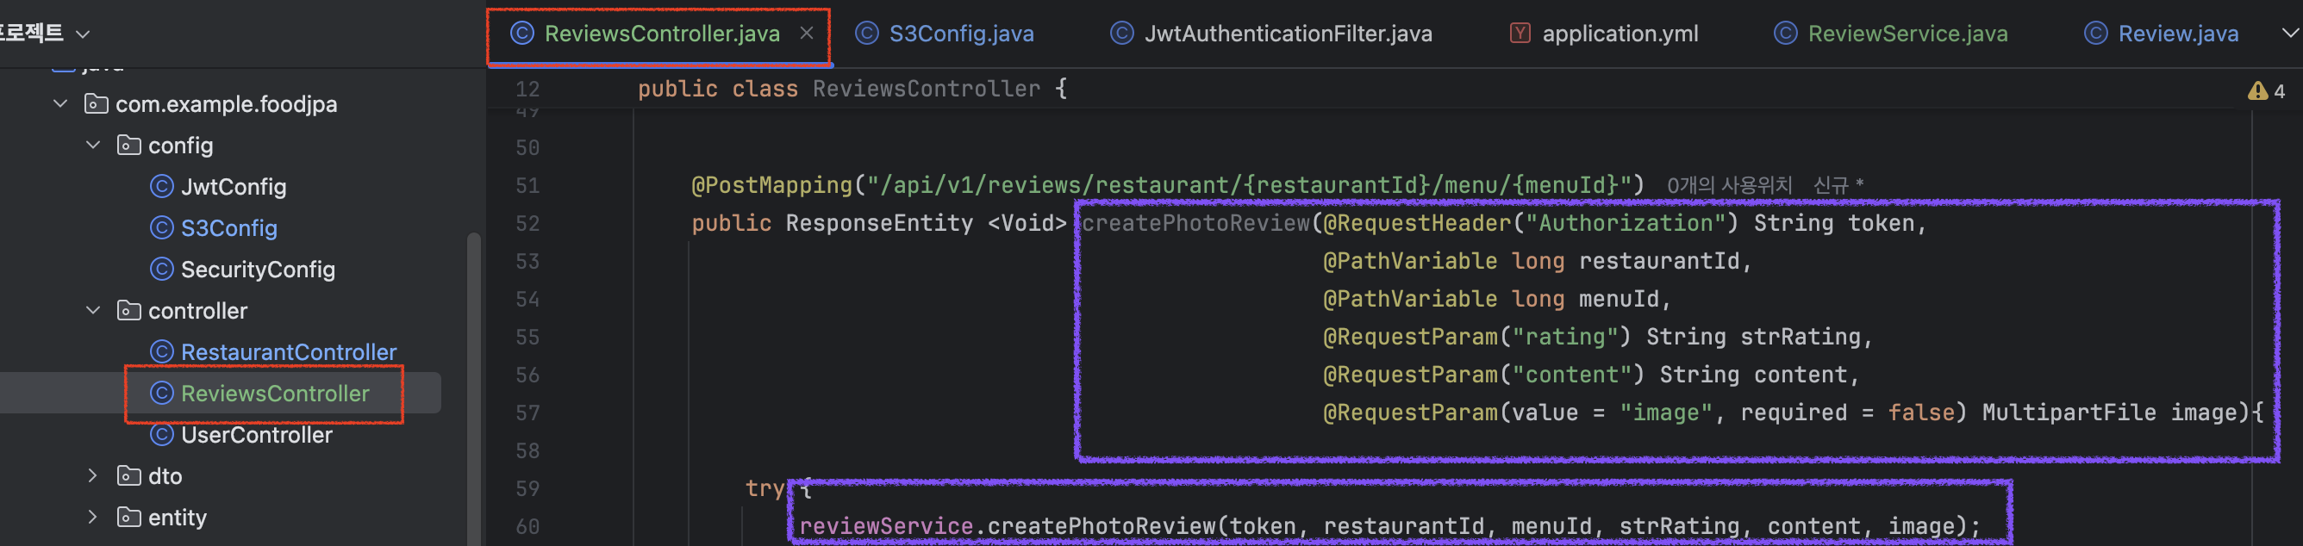The width and height of the screenshot is (2303, 546).
Task: Click the ReviewsController class icon in tree
Action: 162,393
